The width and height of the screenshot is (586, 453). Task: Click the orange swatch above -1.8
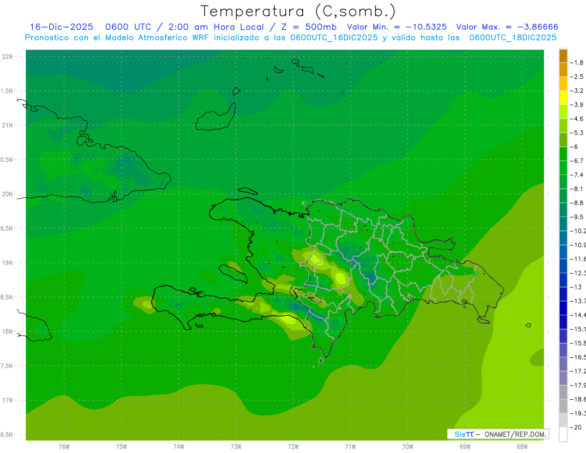point(563,56)
